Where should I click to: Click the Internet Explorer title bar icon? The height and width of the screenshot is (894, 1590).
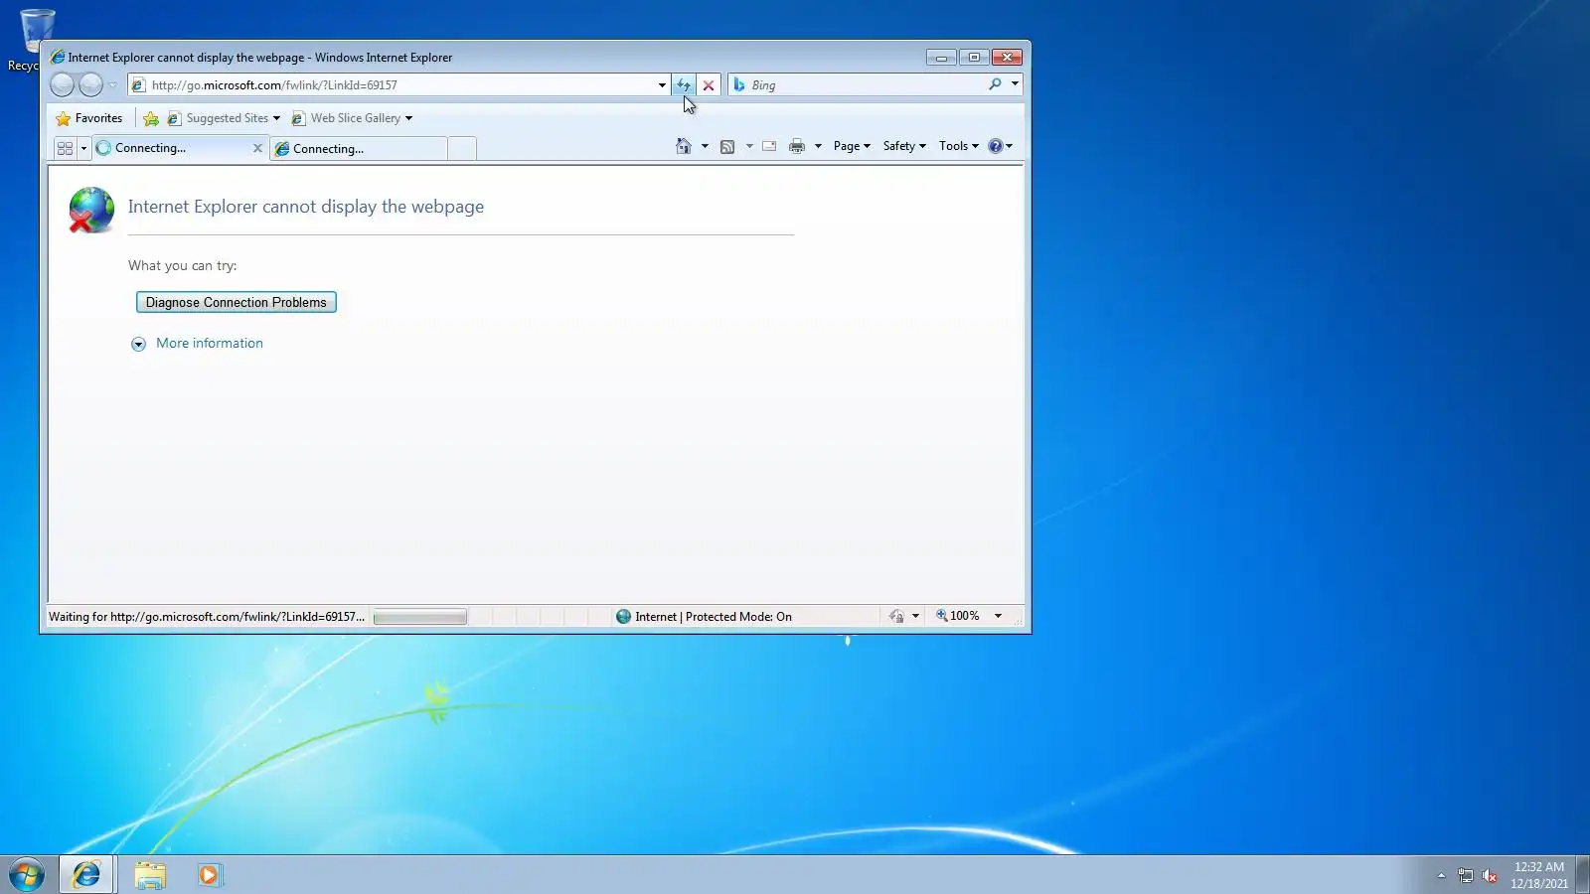[x=58, y=57]
